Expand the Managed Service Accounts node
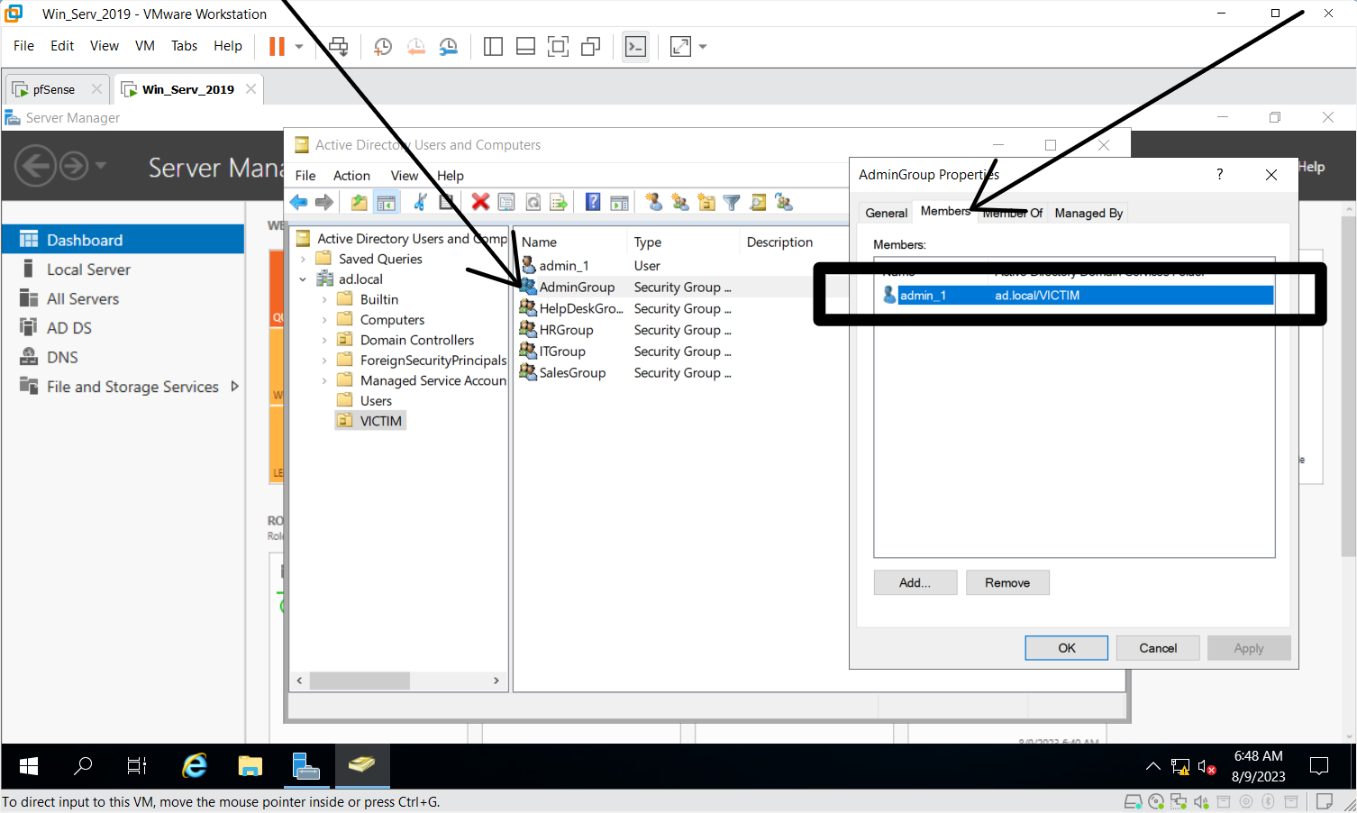This screenshot has width=1357, height=813. (x=324, y=380)
